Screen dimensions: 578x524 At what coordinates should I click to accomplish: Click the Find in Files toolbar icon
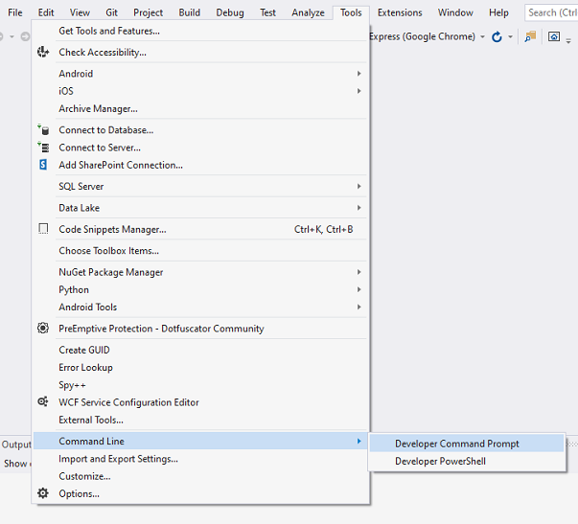tap(530, 36)
